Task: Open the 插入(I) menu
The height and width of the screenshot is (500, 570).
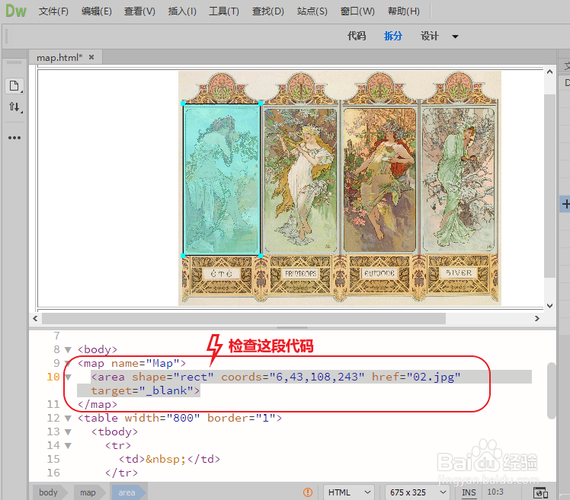Action: (x=182, y=11)
